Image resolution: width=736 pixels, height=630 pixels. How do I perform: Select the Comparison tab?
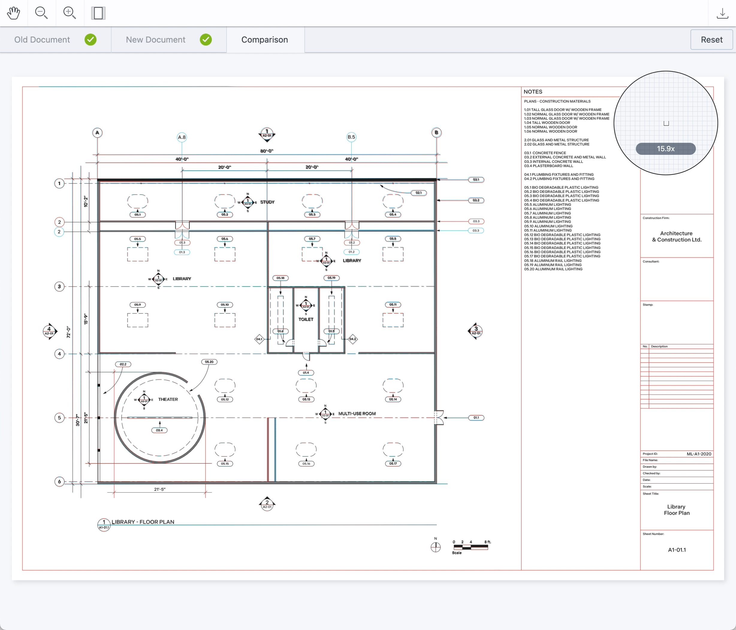(x=265, y=40)
